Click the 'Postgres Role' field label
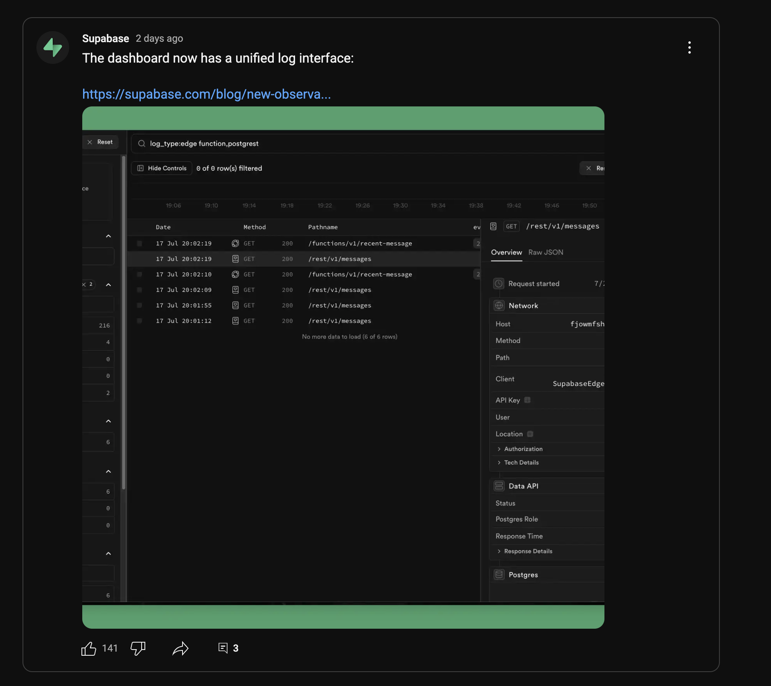Screen dimensions: 771x686 coord(517,519)
